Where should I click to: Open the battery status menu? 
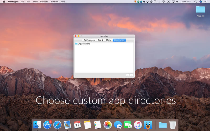click(x=169, y=2)
